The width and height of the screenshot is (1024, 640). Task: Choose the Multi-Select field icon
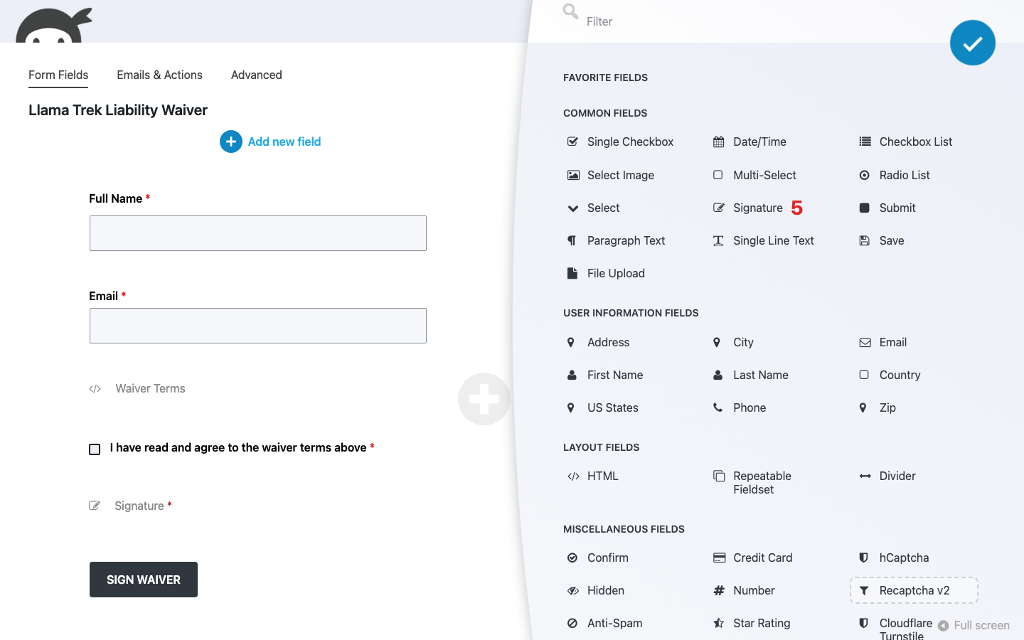click(718, 175)
